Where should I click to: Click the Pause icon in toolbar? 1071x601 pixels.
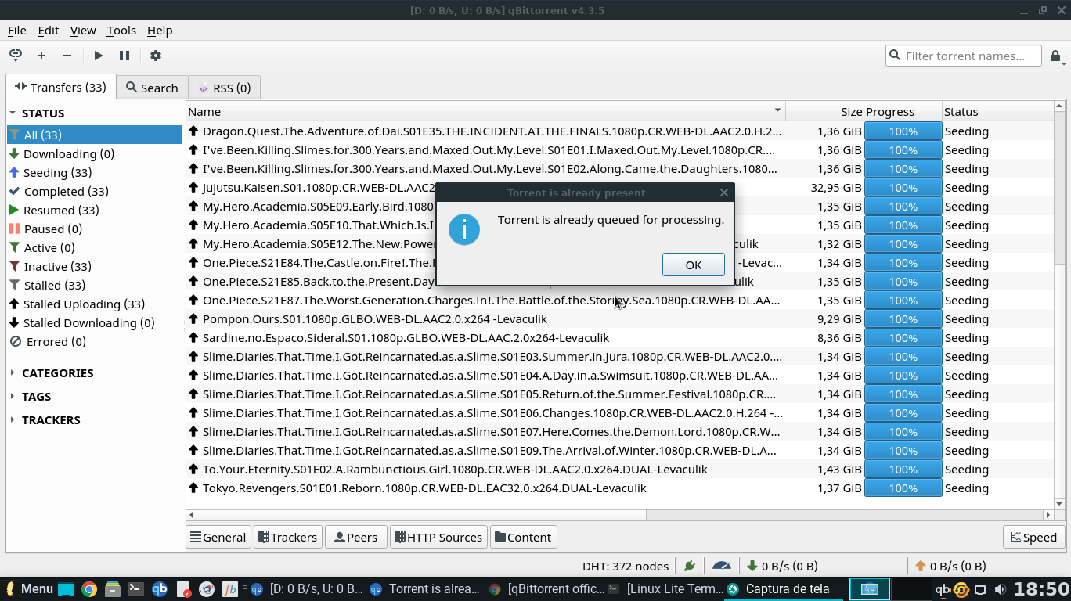(x=124, y=56)
